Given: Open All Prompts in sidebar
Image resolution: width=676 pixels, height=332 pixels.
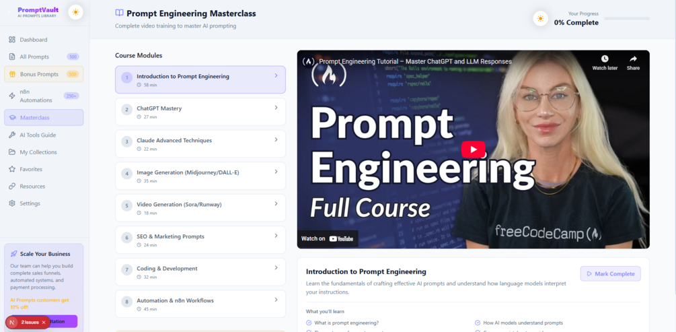Looking at the screenshot, I should [x=44, y=57].
